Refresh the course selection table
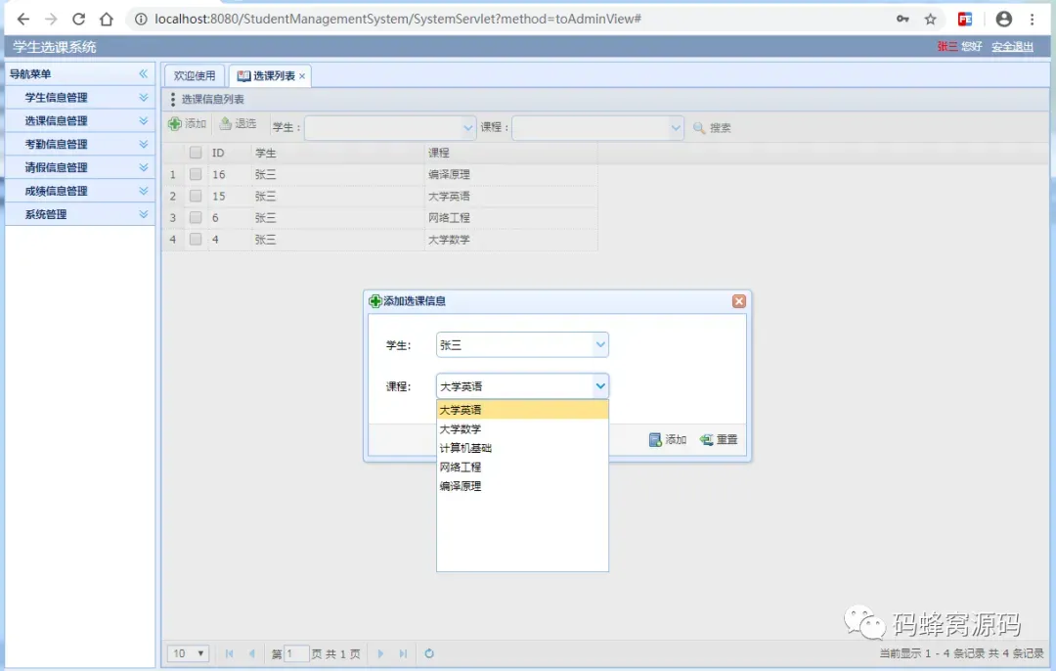 [429, 653]
